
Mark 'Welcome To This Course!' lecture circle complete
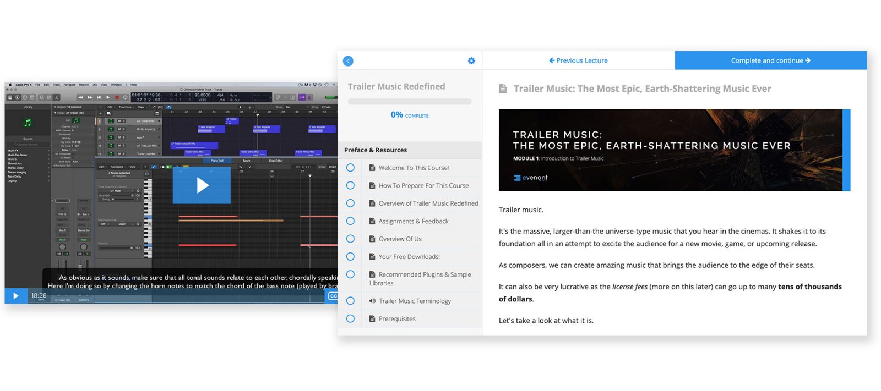(350, 168)
